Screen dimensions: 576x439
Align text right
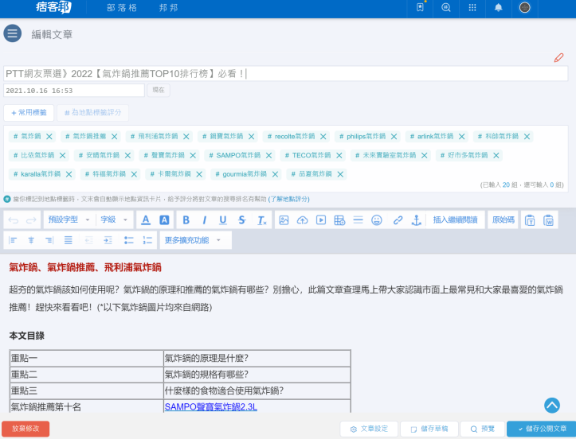[x=49, y=240]
